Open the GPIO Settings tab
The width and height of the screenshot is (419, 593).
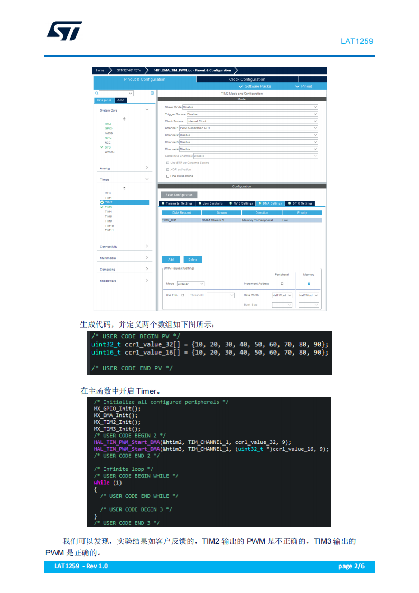300,203
